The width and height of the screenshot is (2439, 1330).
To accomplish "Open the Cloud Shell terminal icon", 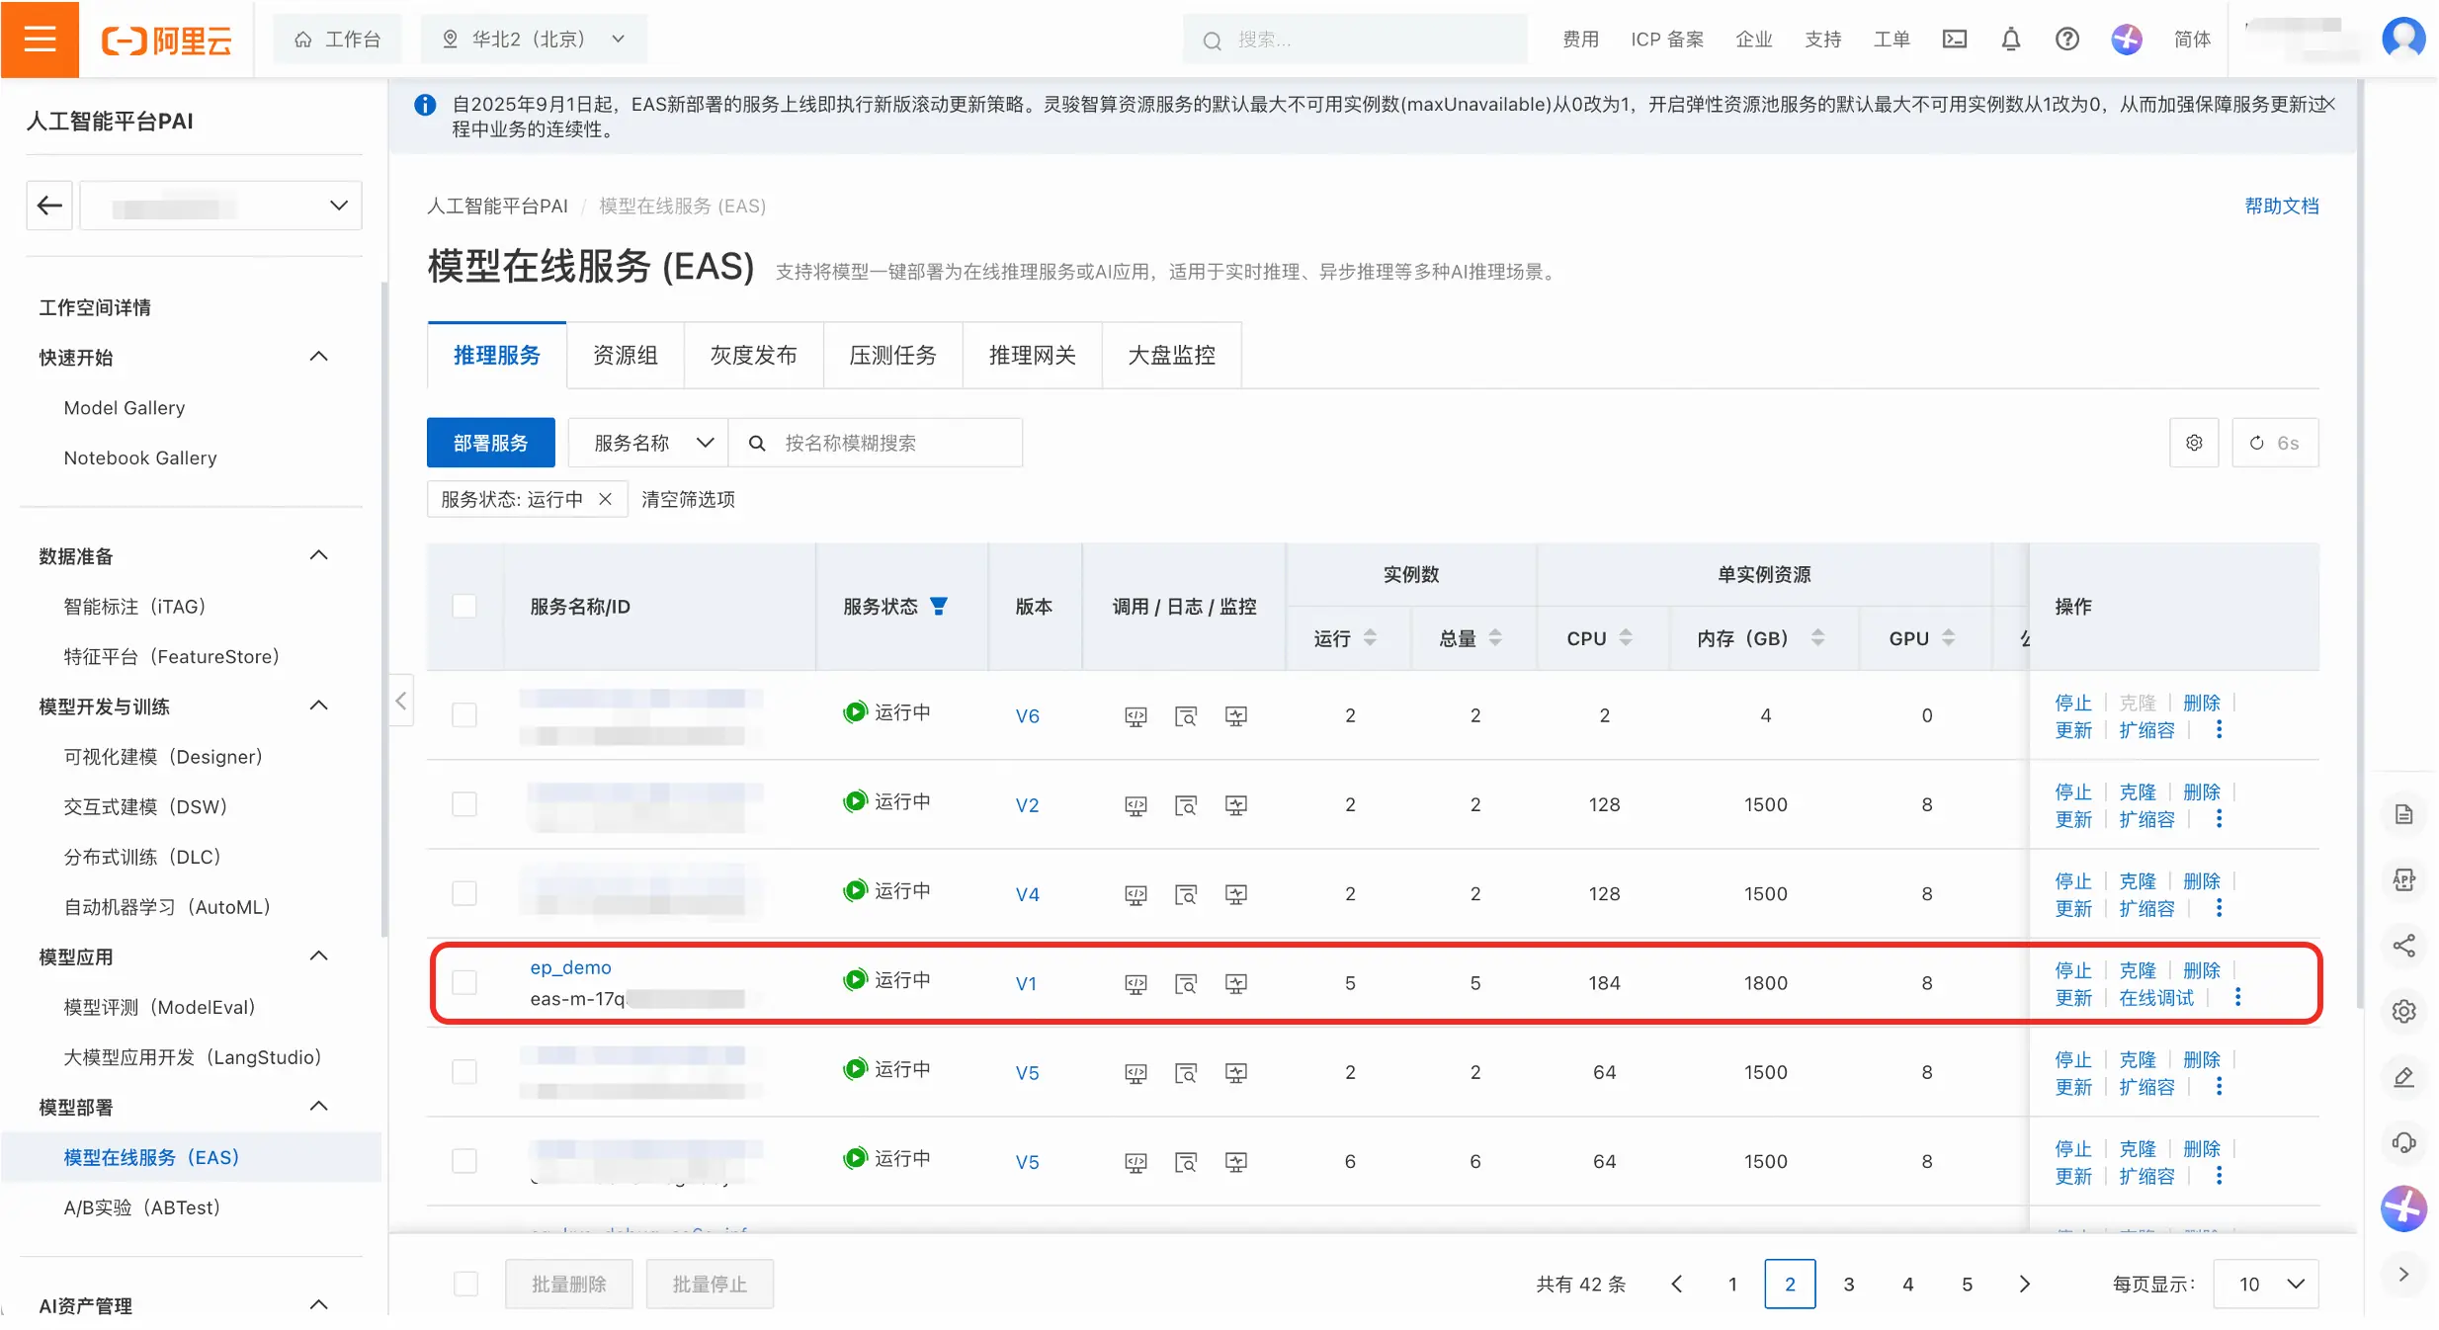I will pyautogui.click(x=1954, y=40).
